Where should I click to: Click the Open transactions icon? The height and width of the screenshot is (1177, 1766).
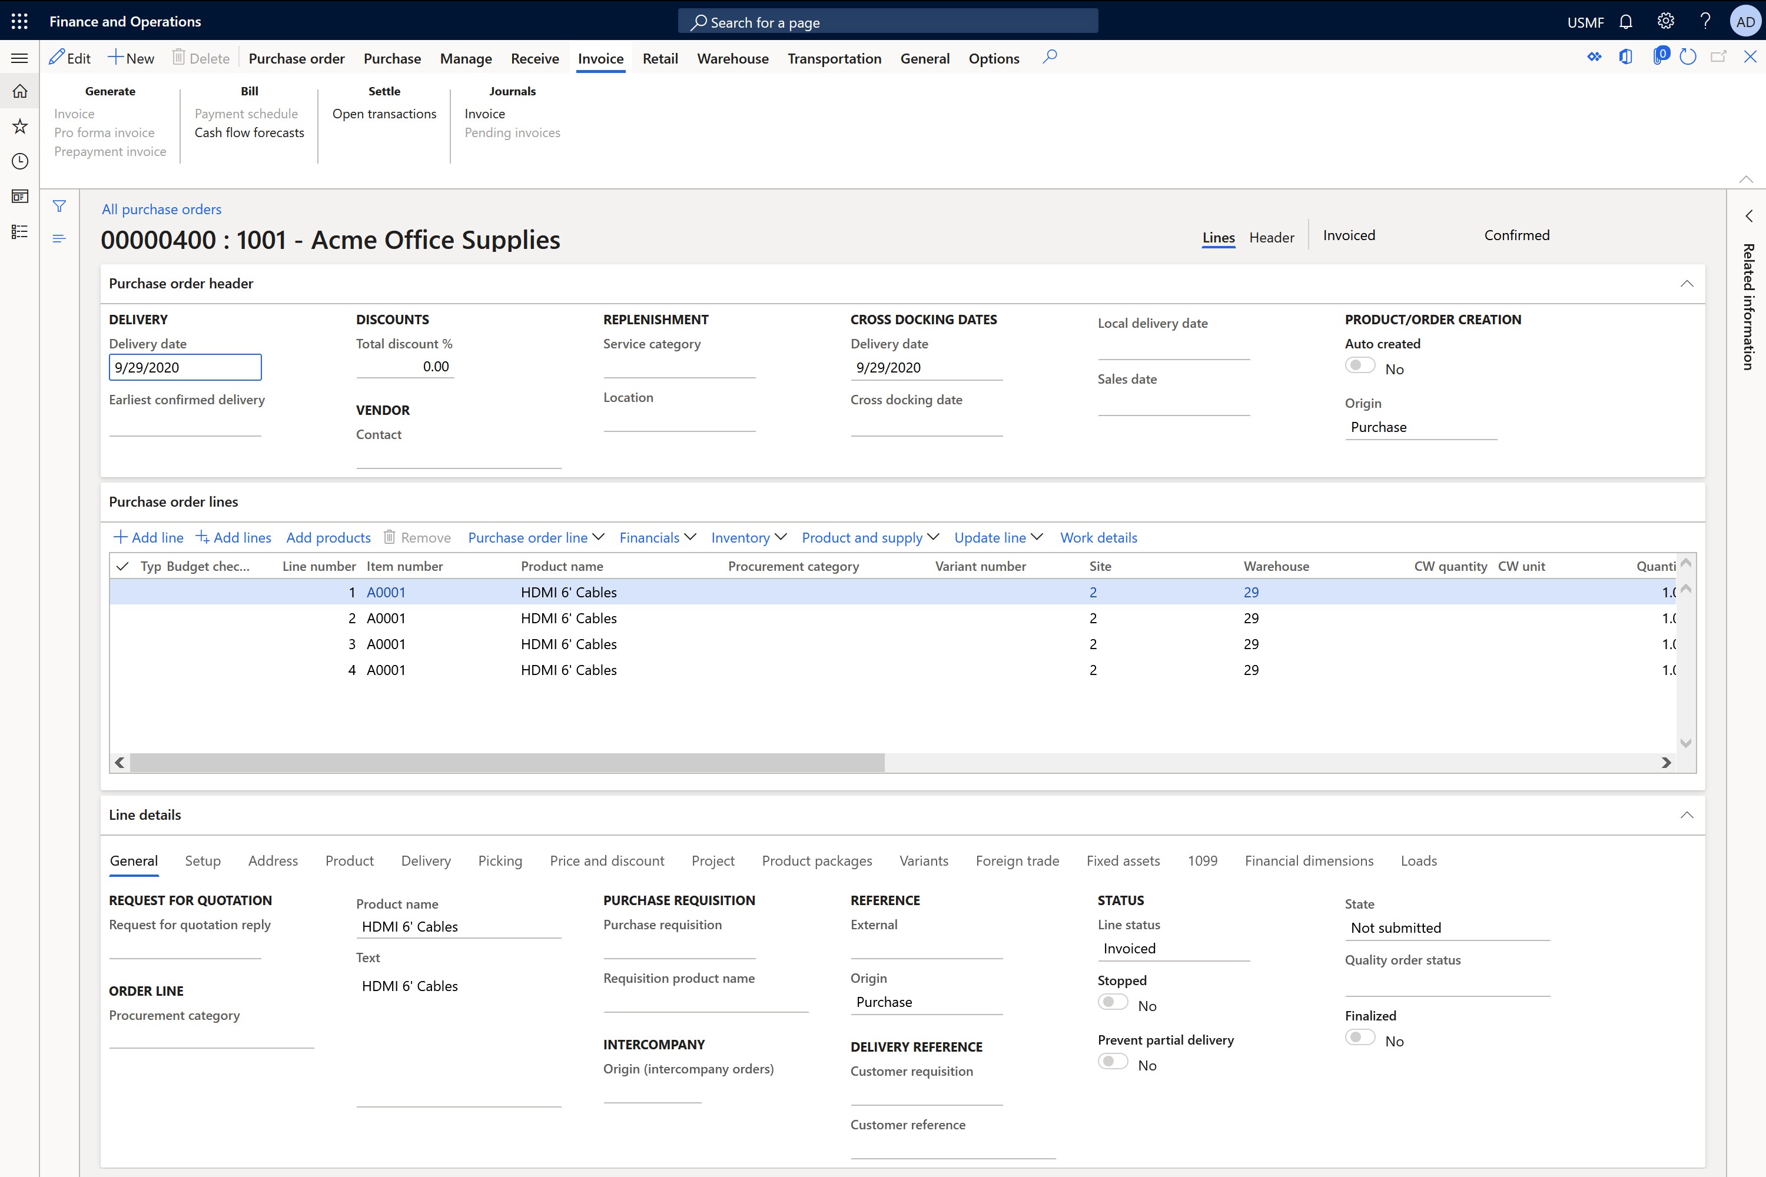tap(384, 113)
